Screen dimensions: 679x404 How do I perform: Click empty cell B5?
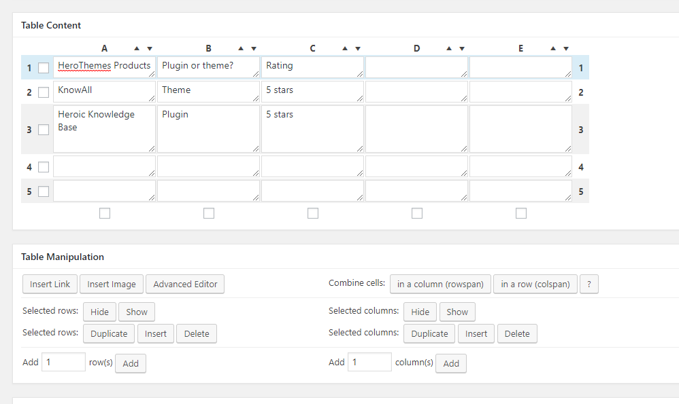(x=208, y=191)
